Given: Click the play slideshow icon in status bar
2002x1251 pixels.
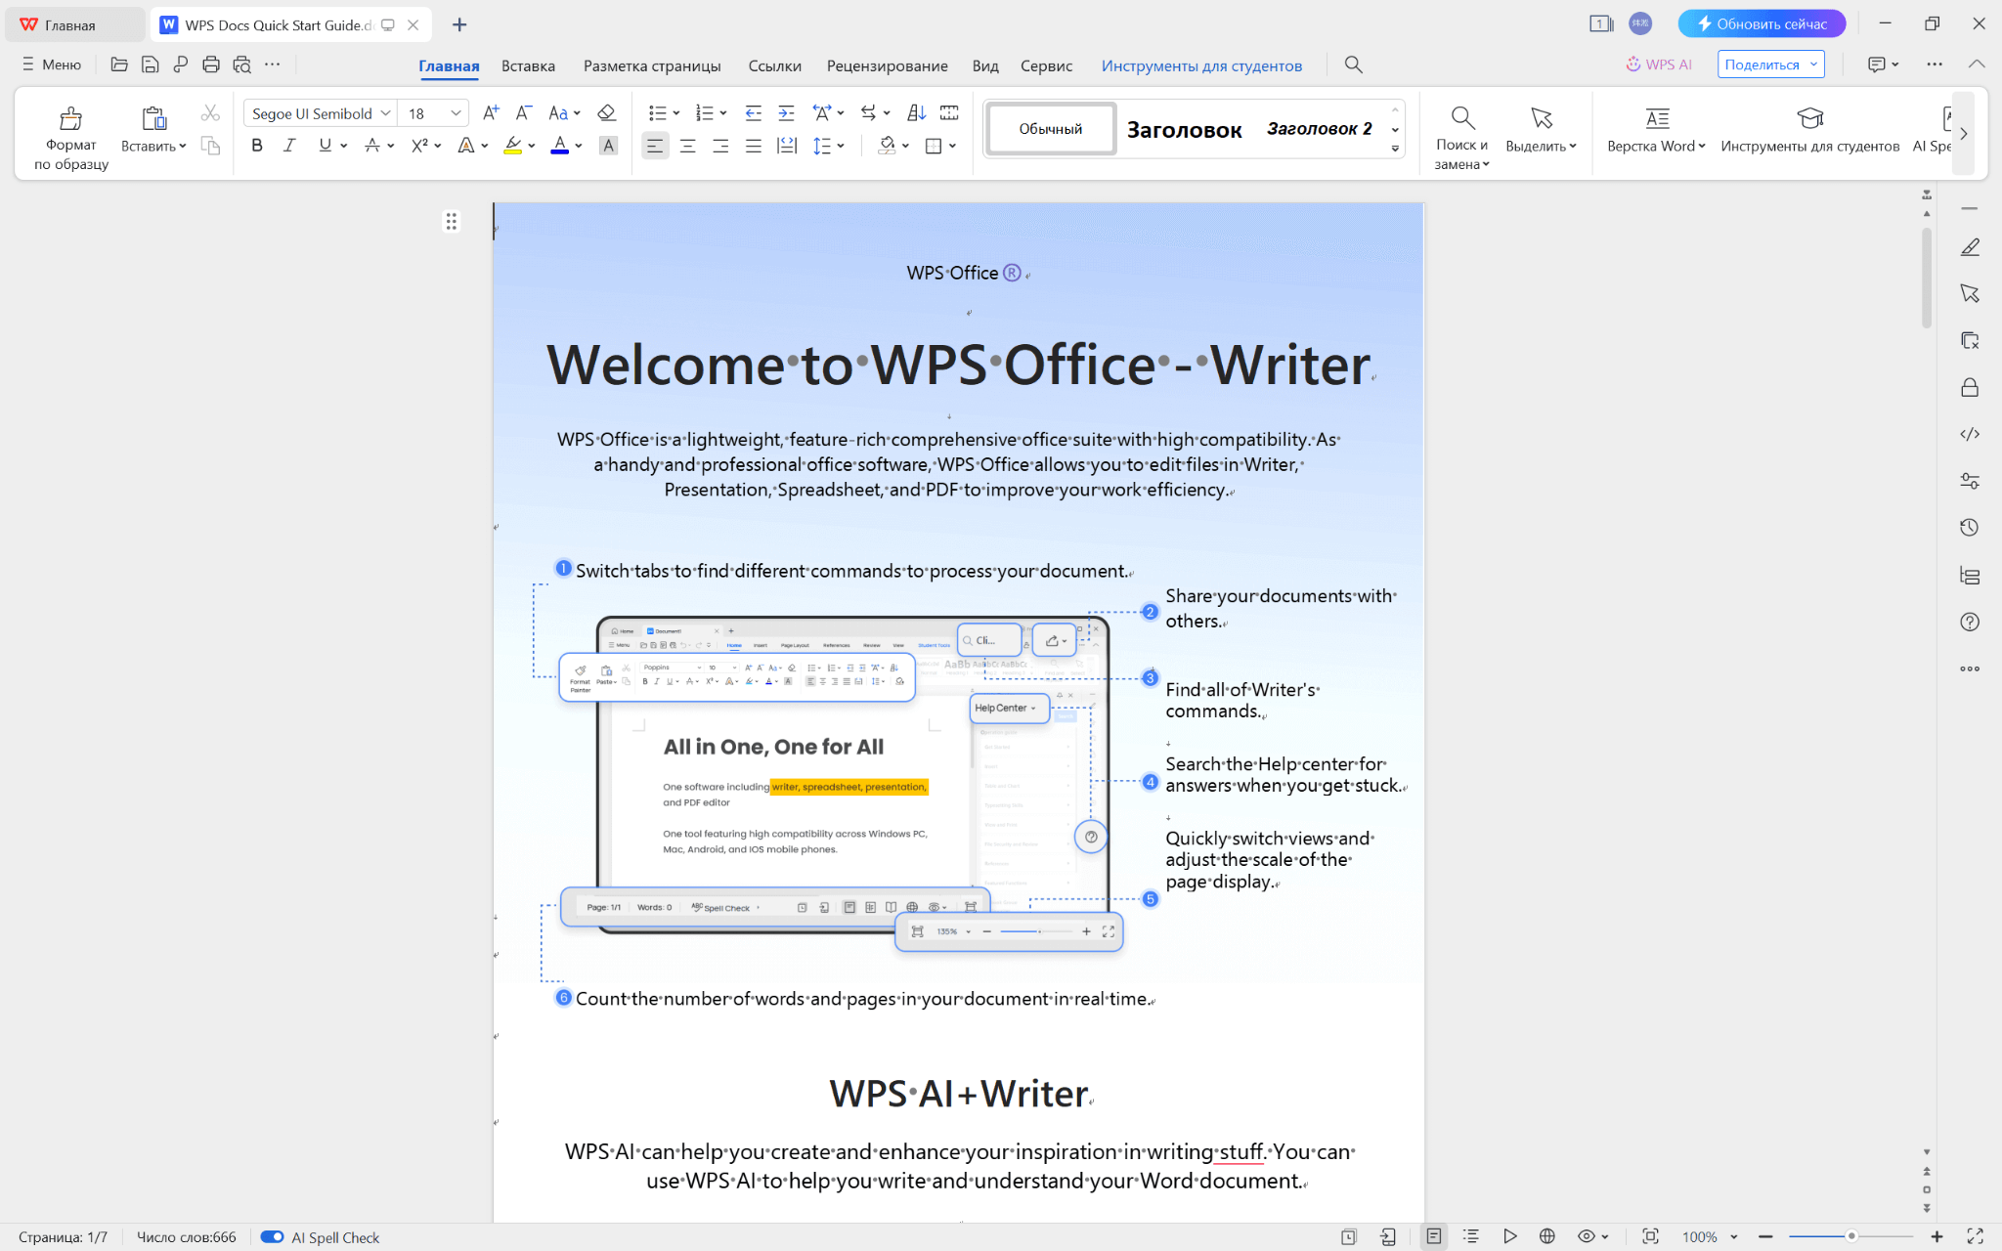Looking at the screenshot, I should 1509,1236.
